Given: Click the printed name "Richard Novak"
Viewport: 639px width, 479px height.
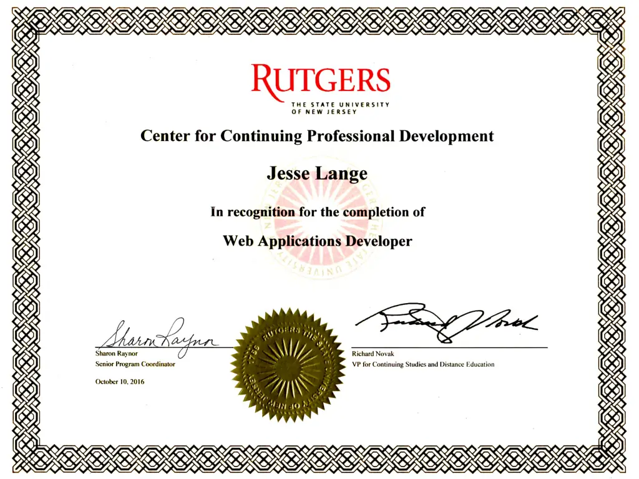Looking at the screenshot, I should click(373, 354).
